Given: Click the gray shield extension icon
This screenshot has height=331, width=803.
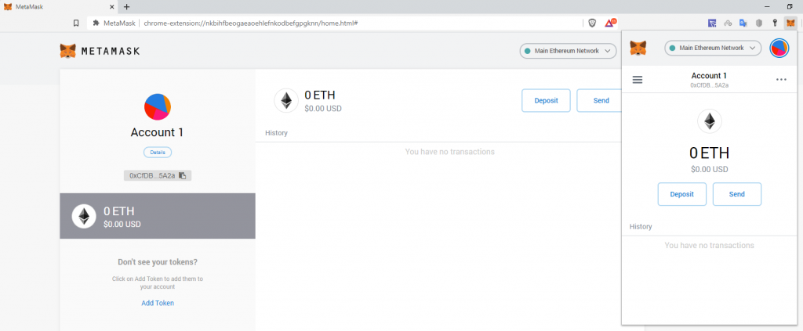Looking at the screenshot, I should pos(759,23).
